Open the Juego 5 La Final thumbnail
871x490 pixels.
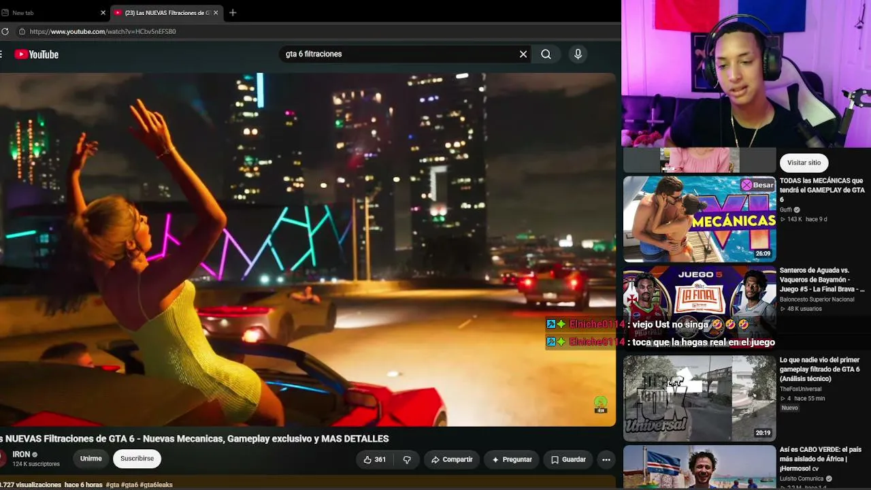click(x=700, y=308)
